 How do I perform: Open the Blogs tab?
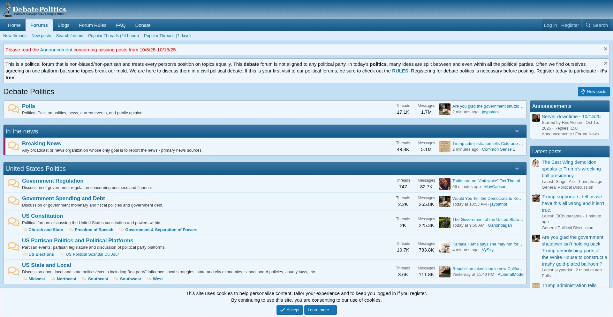click(x=63, y=25)
